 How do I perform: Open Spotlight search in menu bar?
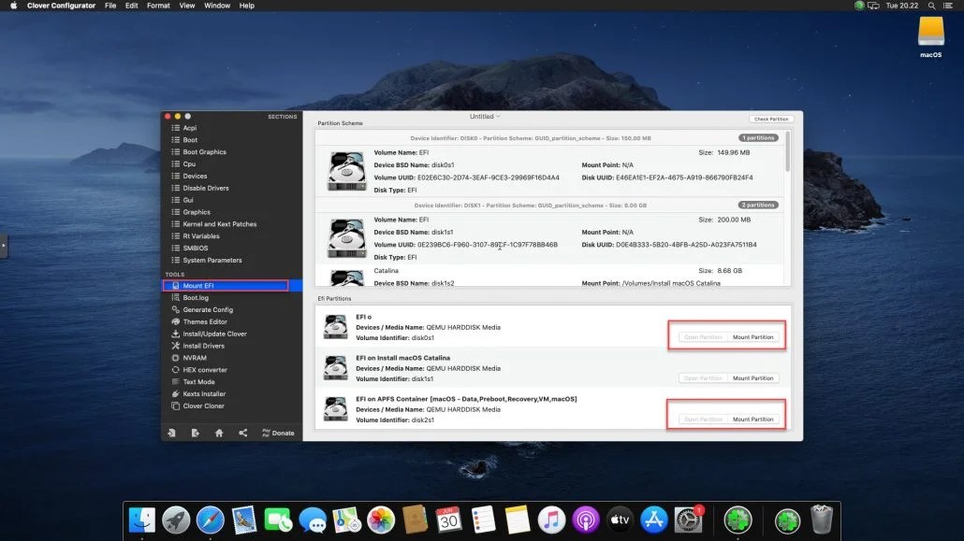pyautogui.click(x=931, y=6)
